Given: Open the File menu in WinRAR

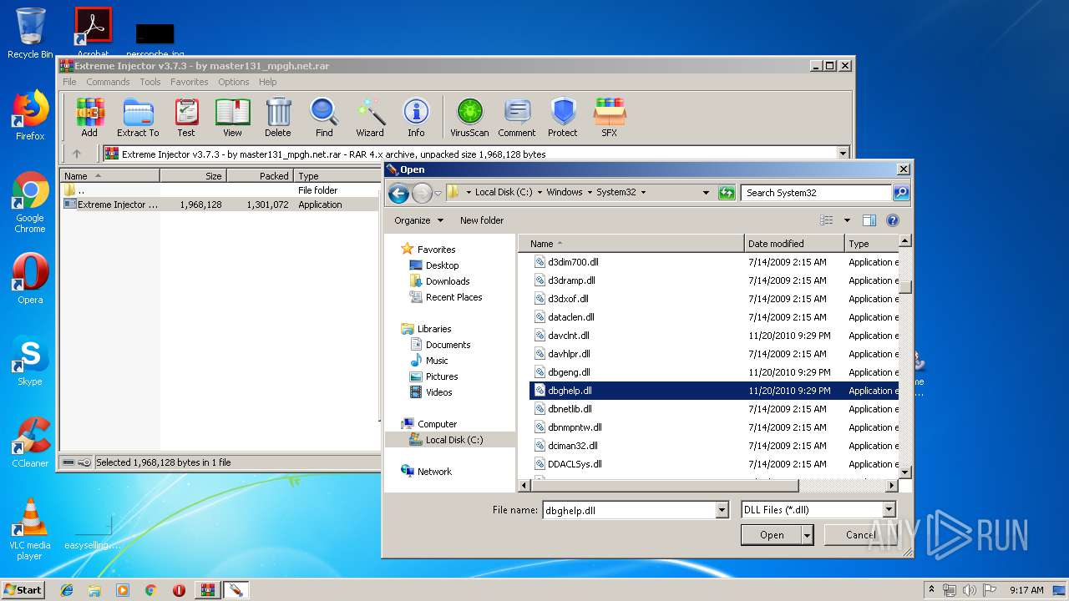Looking at the screenshot, I should click(x=69, y=82).
